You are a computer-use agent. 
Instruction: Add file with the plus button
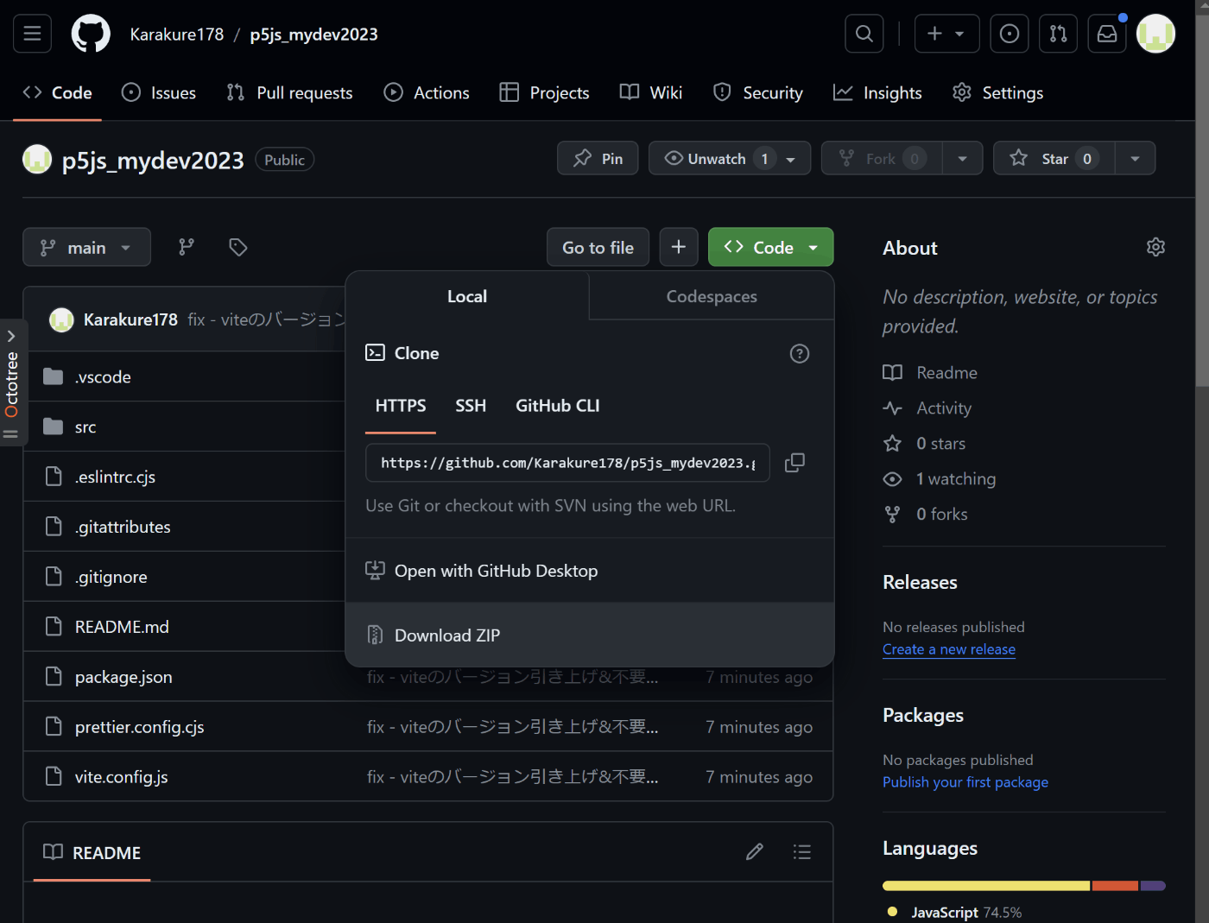(679, 247)
